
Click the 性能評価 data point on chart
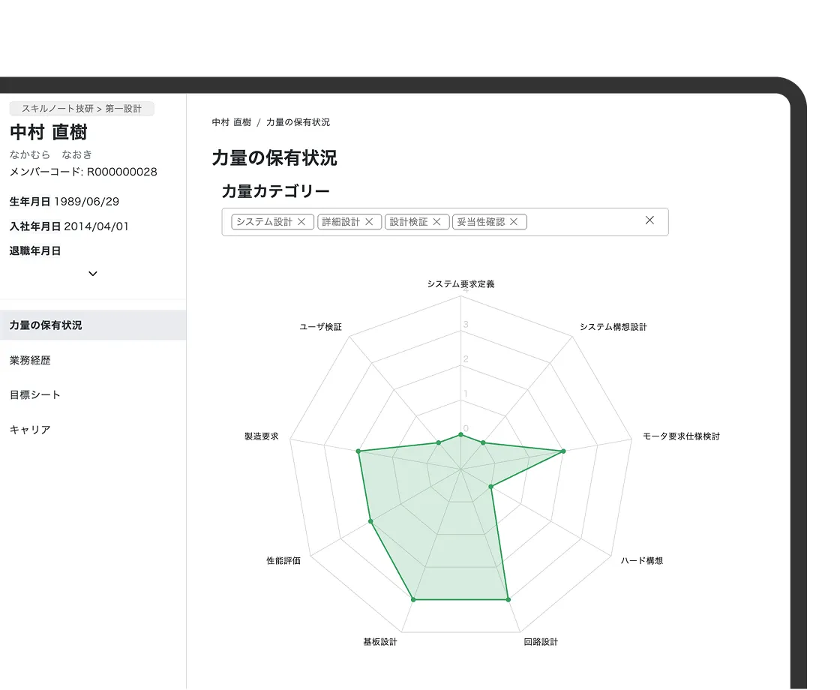click(x=370, y=521)
